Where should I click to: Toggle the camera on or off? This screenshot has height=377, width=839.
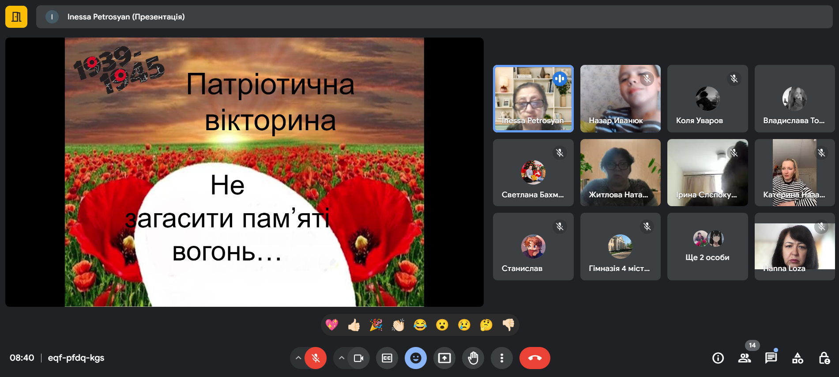pyautogui.click(x=358, y=358)
